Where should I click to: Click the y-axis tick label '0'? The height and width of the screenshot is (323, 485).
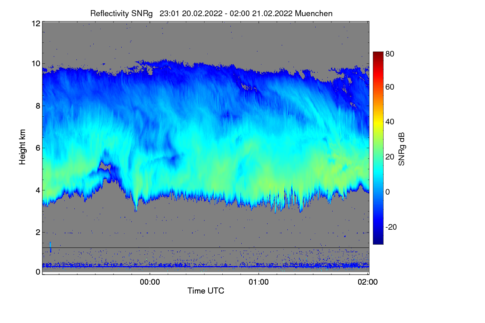point(38,272)
